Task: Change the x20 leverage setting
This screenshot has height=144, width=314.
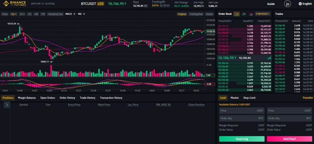Action: [101, 4]
